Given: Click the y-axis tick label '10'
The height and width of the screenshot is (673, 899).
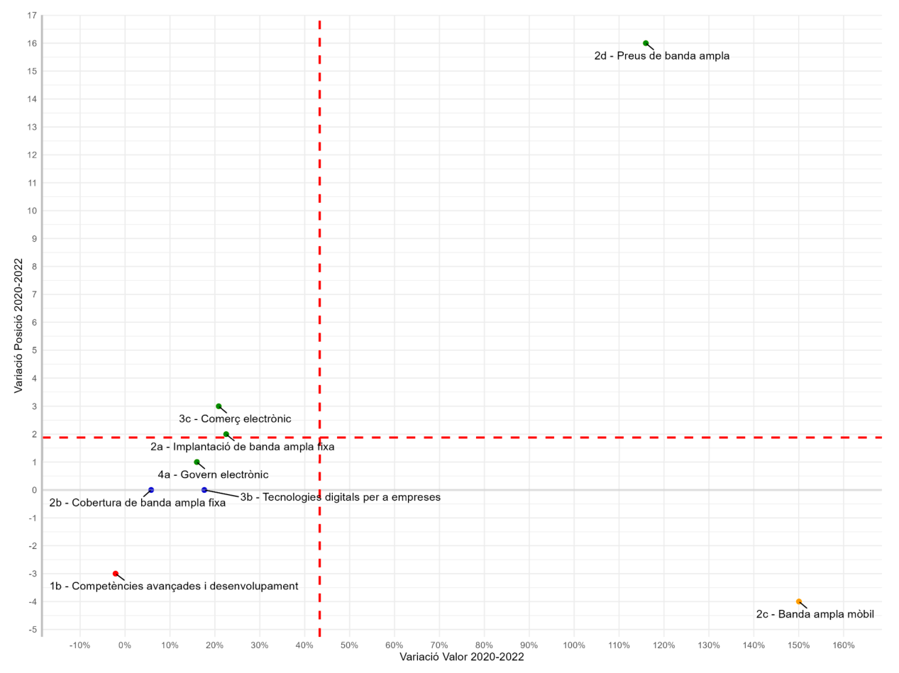Looking at the screenshot, I should point(32,211).
